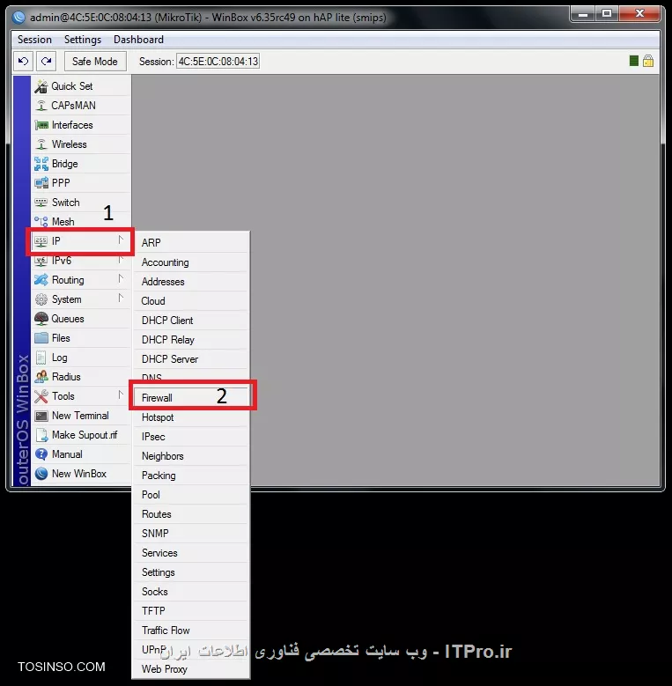The width and height of the screenshot is (672, 686).
Task: Open DHCP Relay entry
Action: click(191, 340)
